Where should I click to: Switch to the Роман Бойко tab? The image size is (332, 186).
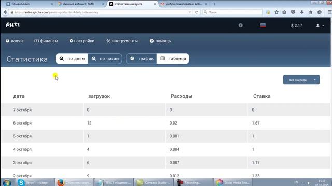(x=29, y=4)
